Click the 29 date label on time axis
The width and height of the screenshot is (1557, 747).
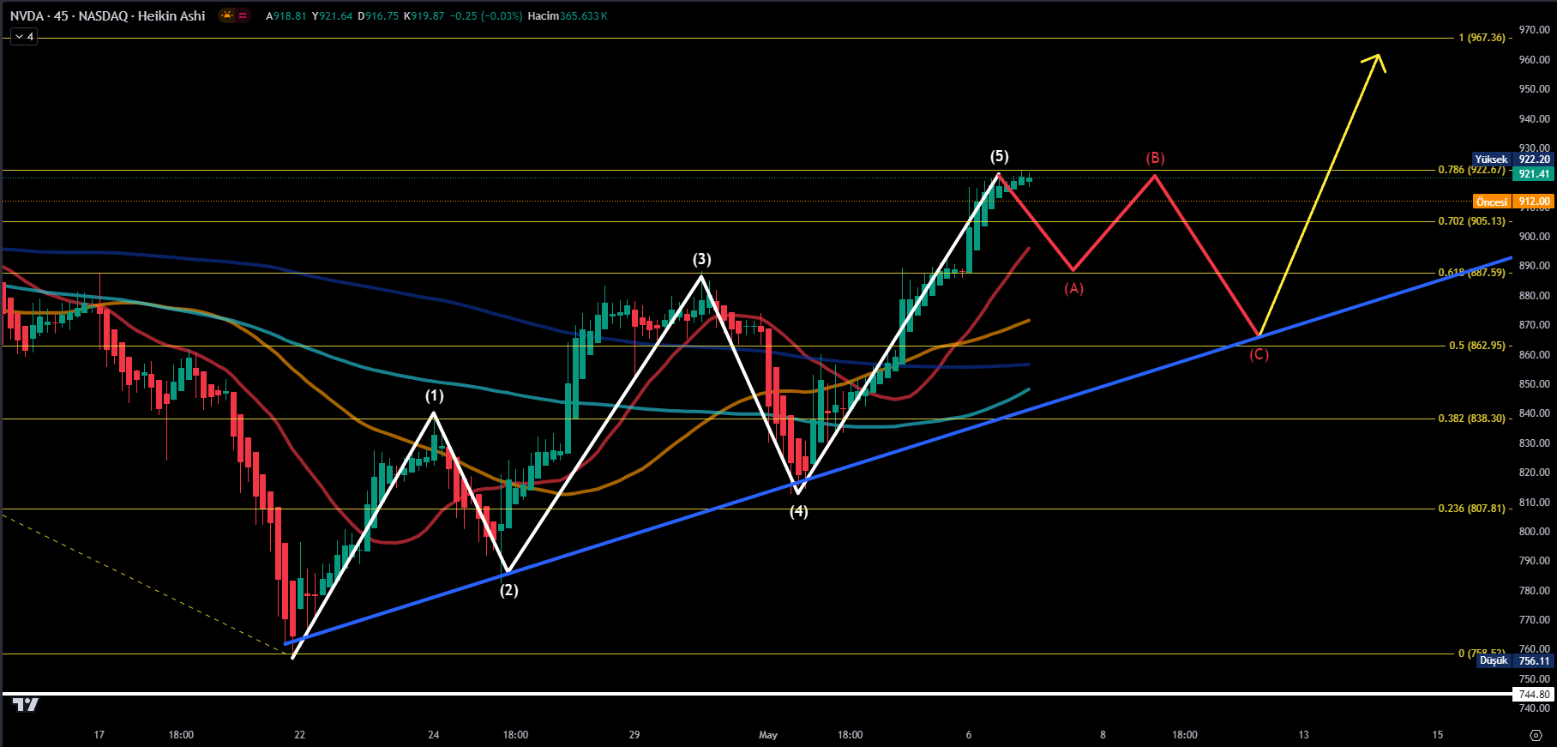click(x=634, y=735)
